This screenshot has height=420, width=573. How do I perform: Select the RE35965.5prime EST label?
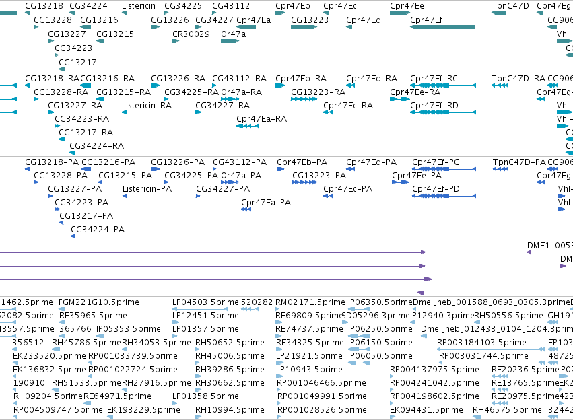tap(93, 316)
